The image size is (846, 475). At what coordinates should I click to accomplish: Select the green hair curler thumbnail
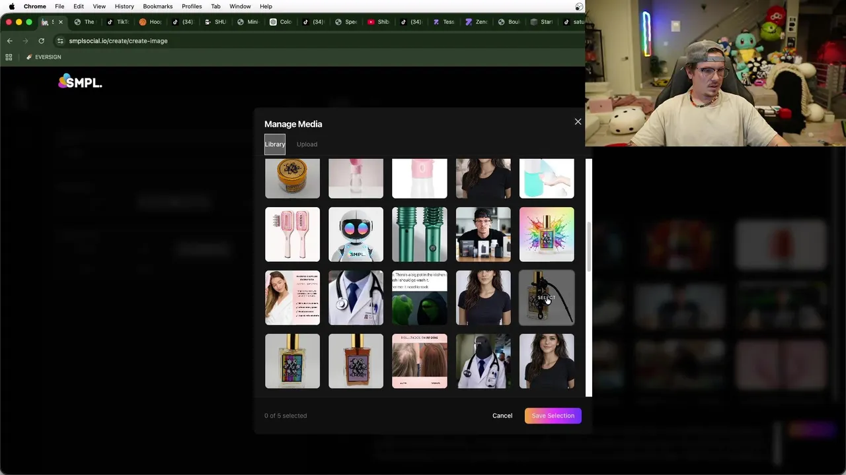click(x=420, y=234)
